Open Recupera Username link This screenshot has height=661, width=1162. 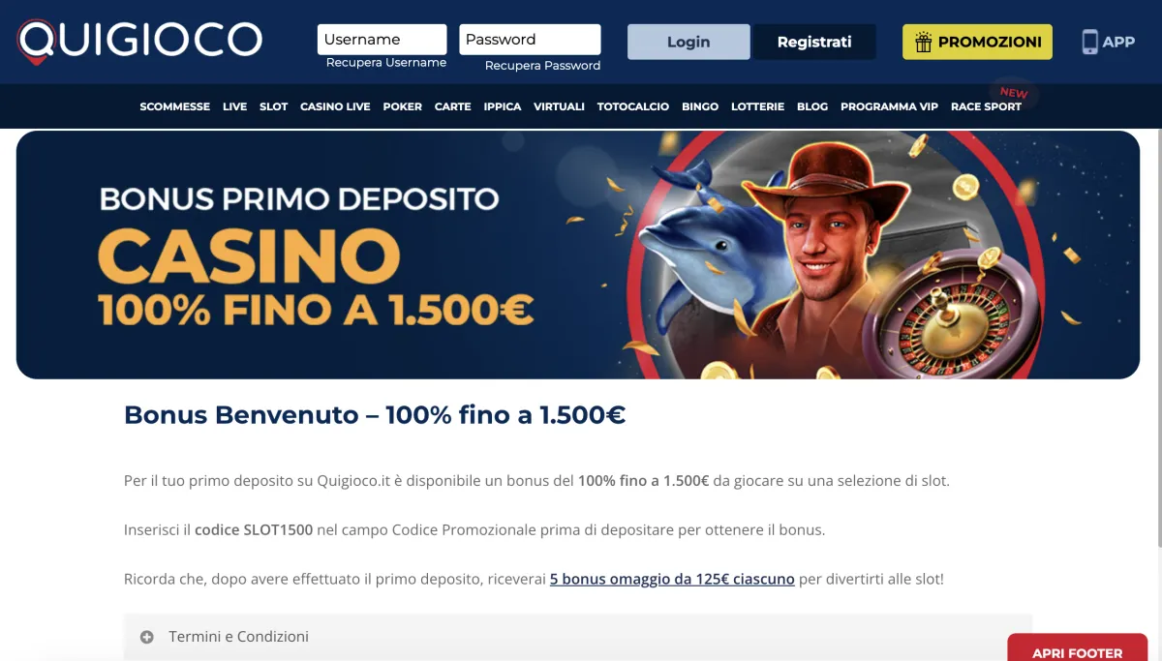tap(386, 63)
